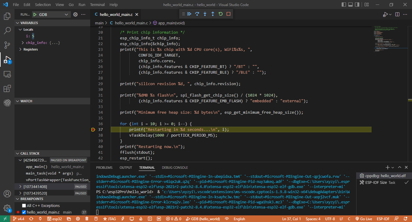Viewport: 412px width, 222px height.
Task: Click the code minimap
Action: pos(389,39)
